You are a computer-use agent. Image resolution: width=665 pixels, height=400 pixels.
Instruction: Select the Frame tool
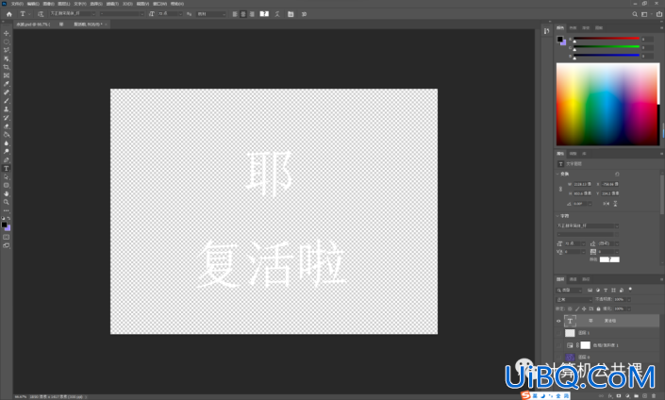pos(7,75)
